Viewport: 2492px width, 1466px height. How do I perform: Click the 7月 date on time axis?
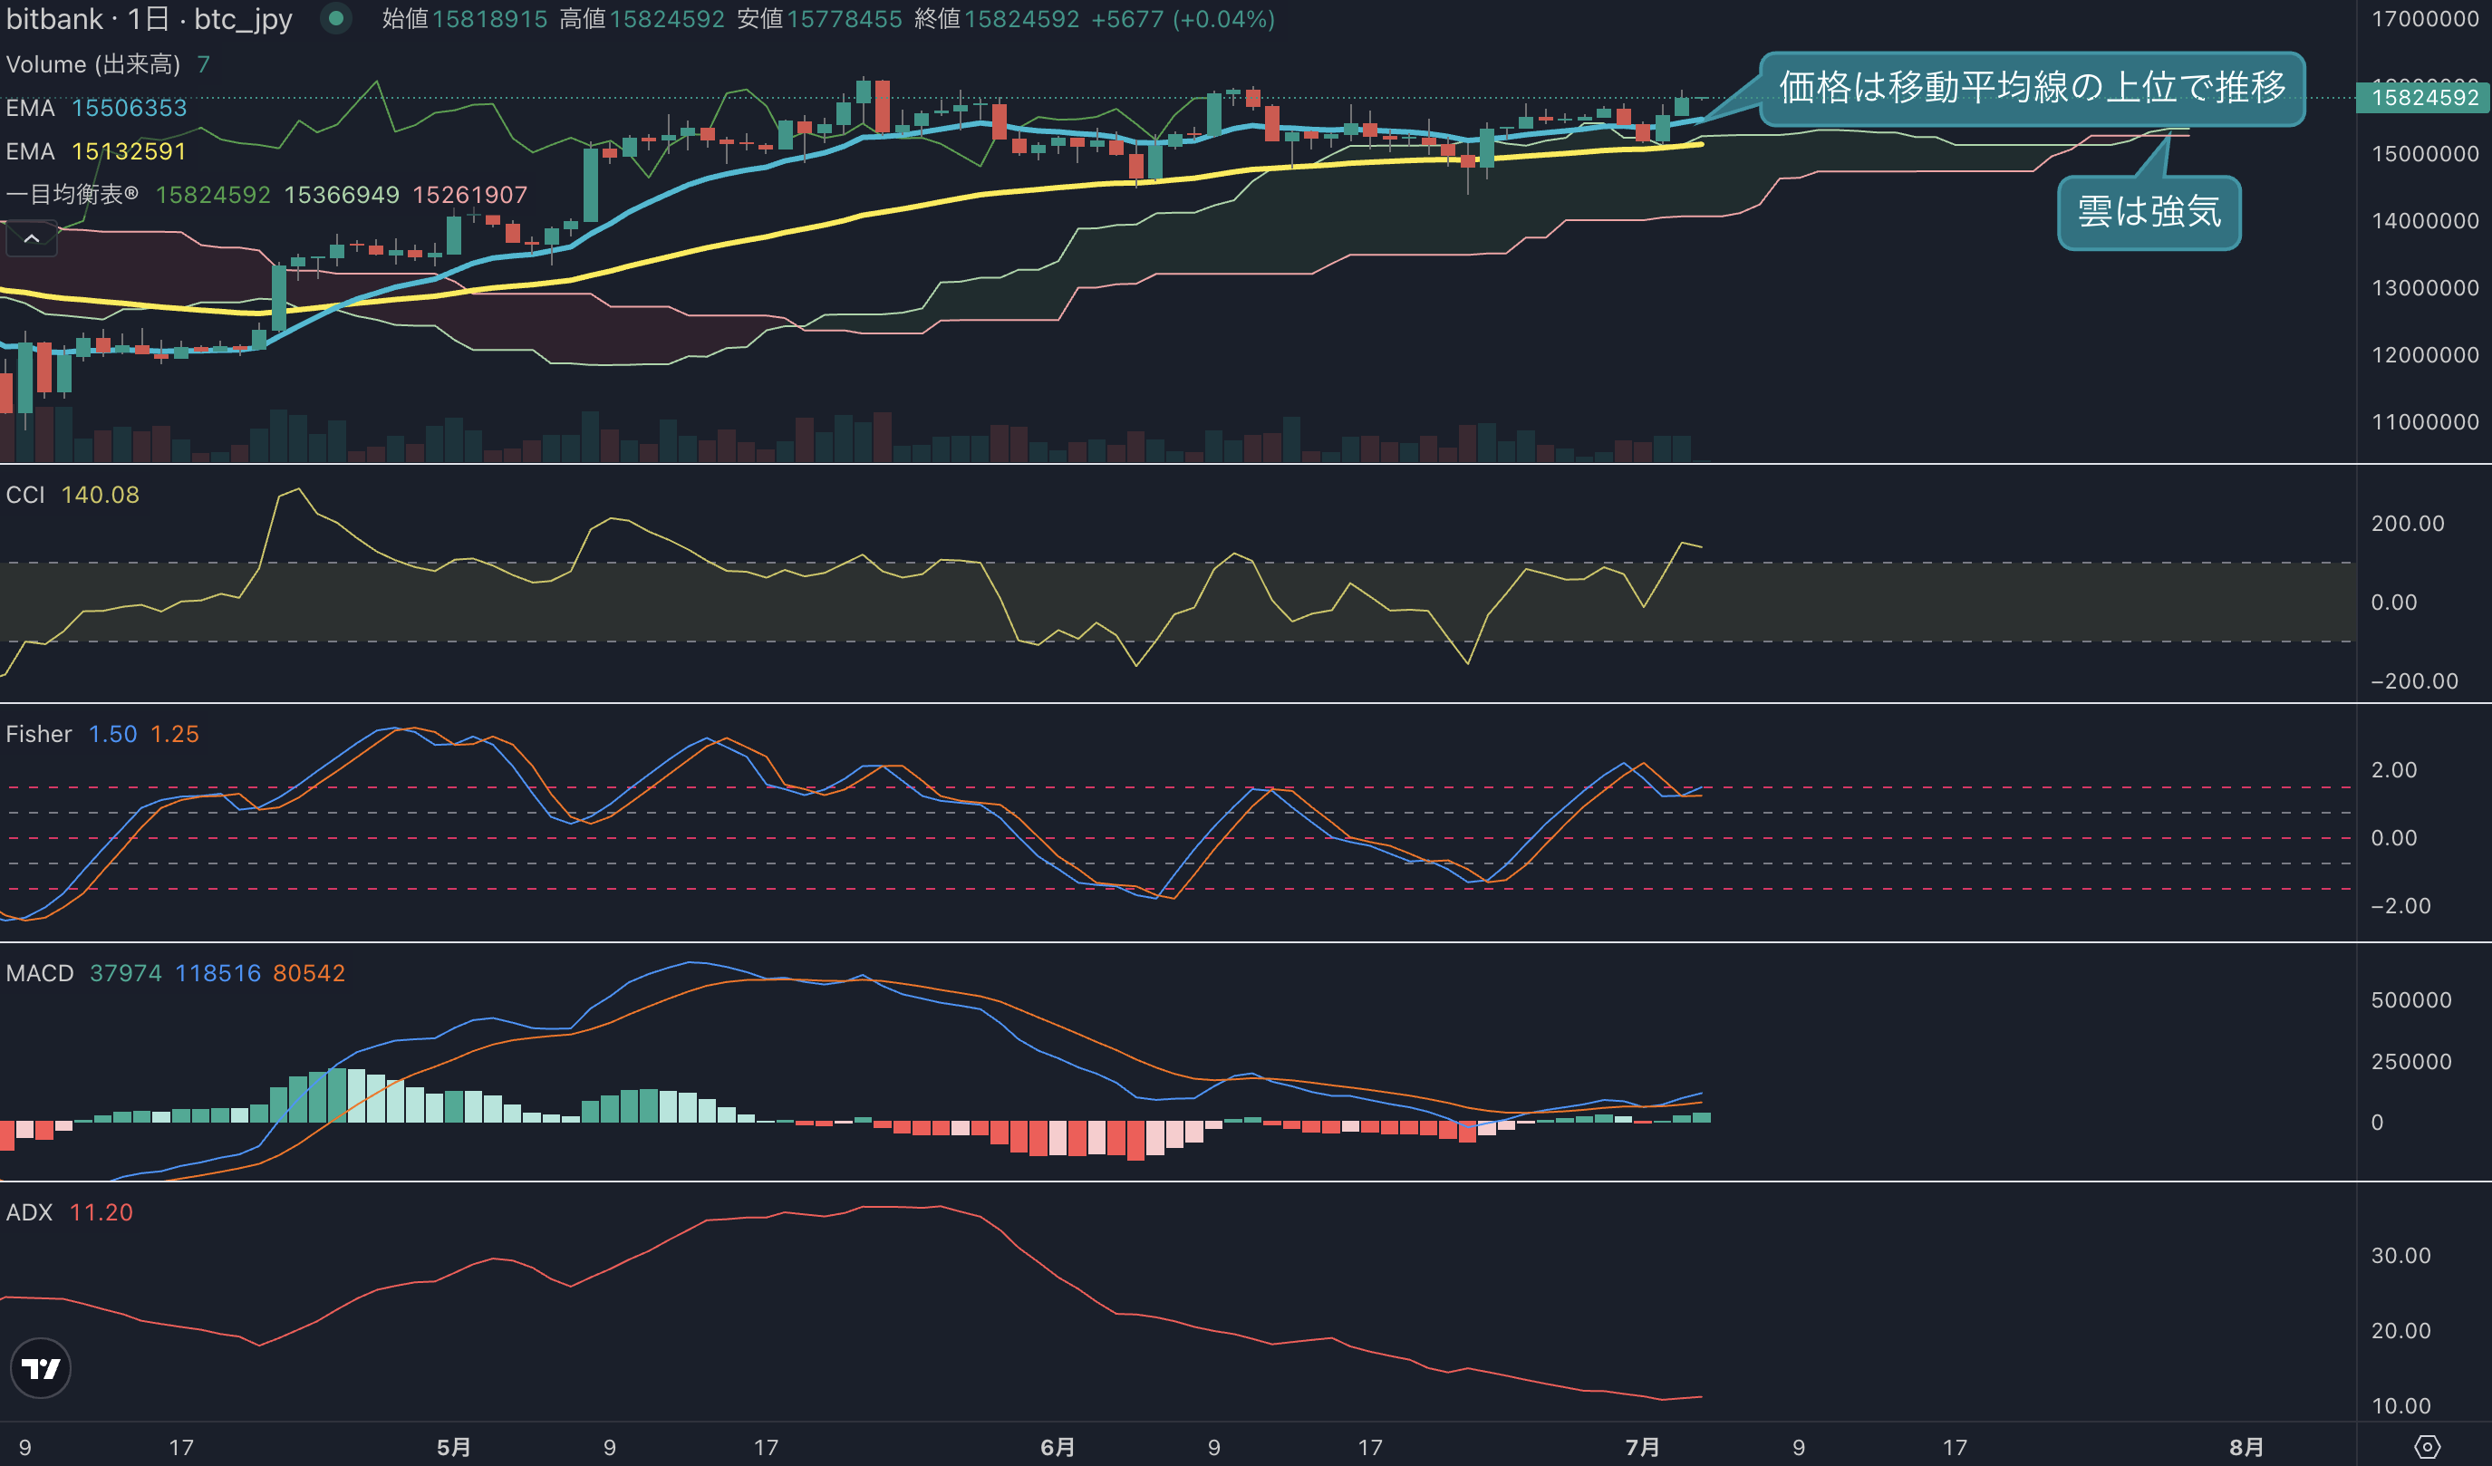pos(1643,1447)
